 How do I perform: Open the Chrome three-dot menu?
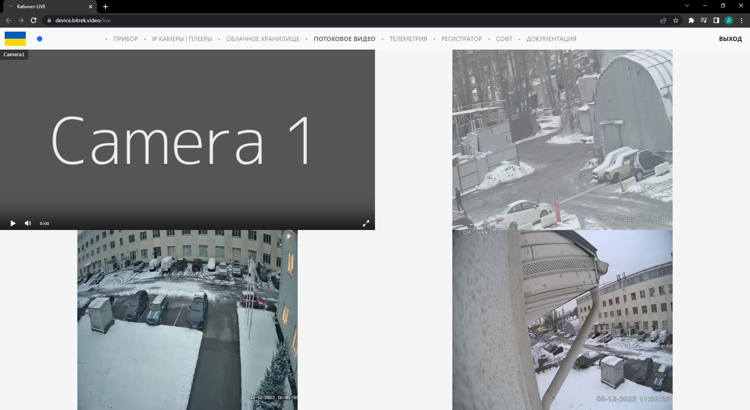(741, 20)
